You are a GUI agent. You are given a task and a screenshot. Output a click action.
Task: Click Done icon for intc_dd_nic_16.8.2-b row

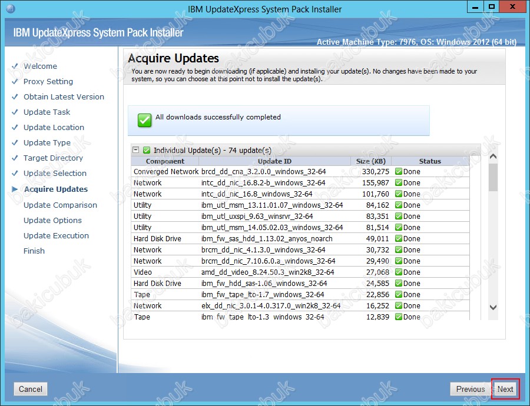pyautogui.click(x=399, y=182)
